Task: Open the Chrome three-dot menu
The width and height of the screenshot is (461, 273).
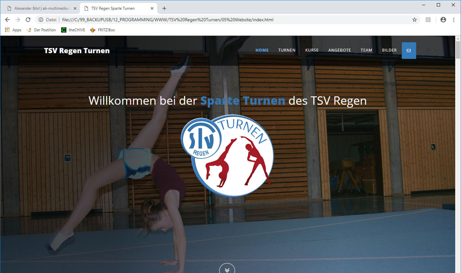Action: tap(454, 20)
